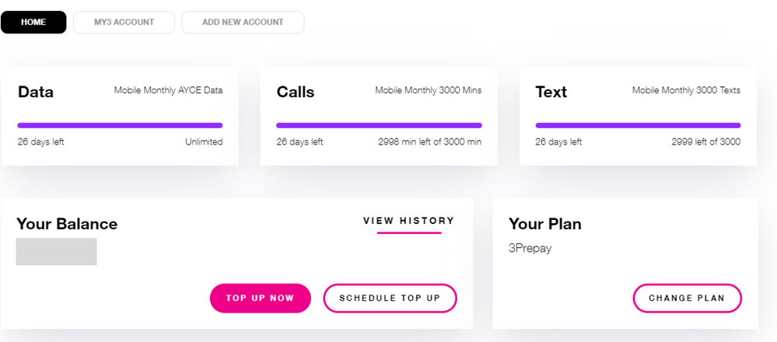Select the Calls card heading

(x=296, y=92)
